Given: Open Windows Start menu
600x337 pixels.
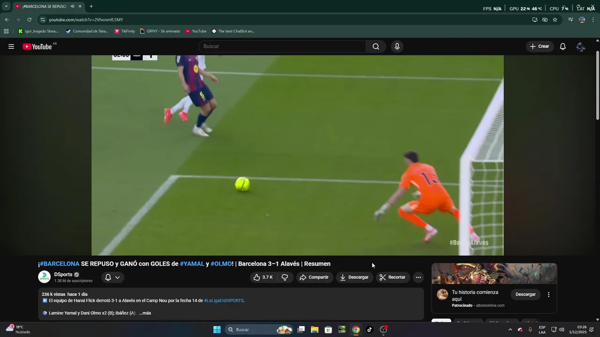Looking at the screenshot, I should coord(217,330).
